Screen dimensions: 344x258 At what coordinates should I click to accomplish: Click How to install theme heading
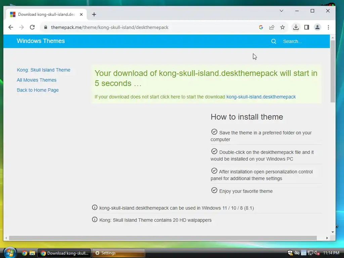[x=247, y=117]
